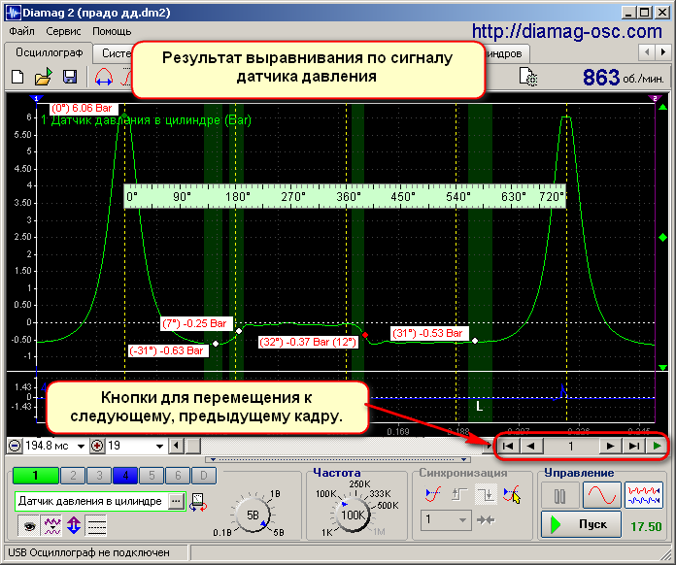
Task: Toggle the digital channel D button
Action: click(204, 476)
